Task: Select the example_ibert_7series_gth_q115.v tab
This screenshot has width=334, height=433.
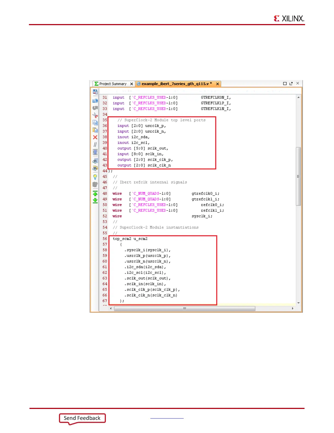Action: [x=176, y=84]
